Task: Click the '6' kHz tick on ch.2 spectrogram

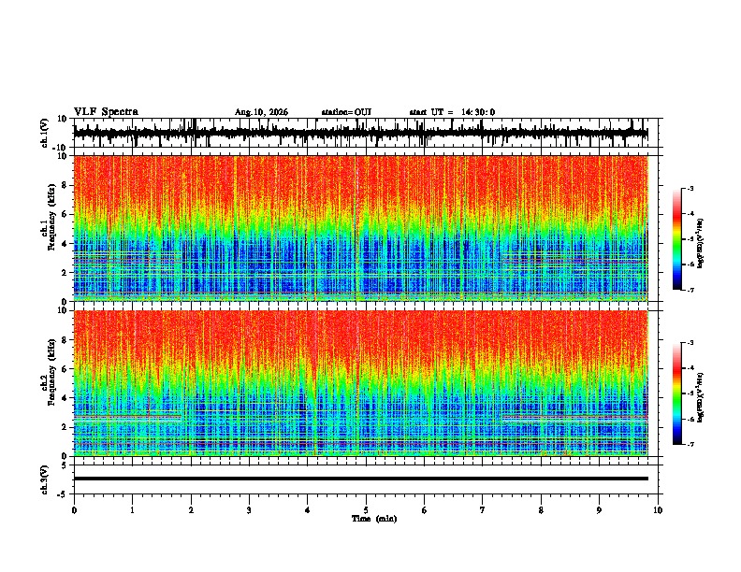Action: (x=65, y=369)
